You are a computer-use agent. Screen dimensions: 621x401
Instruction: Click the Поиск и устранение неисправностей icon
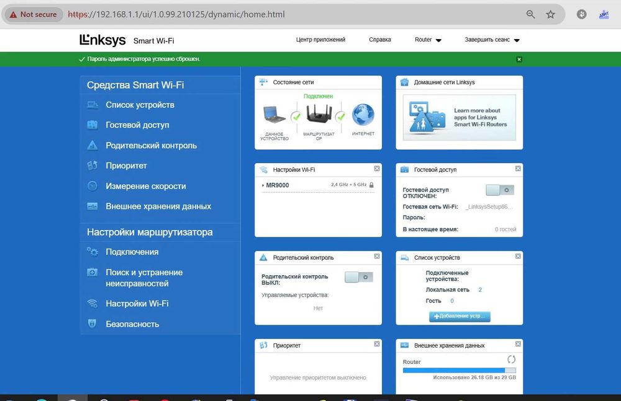(x=93, y=272)
